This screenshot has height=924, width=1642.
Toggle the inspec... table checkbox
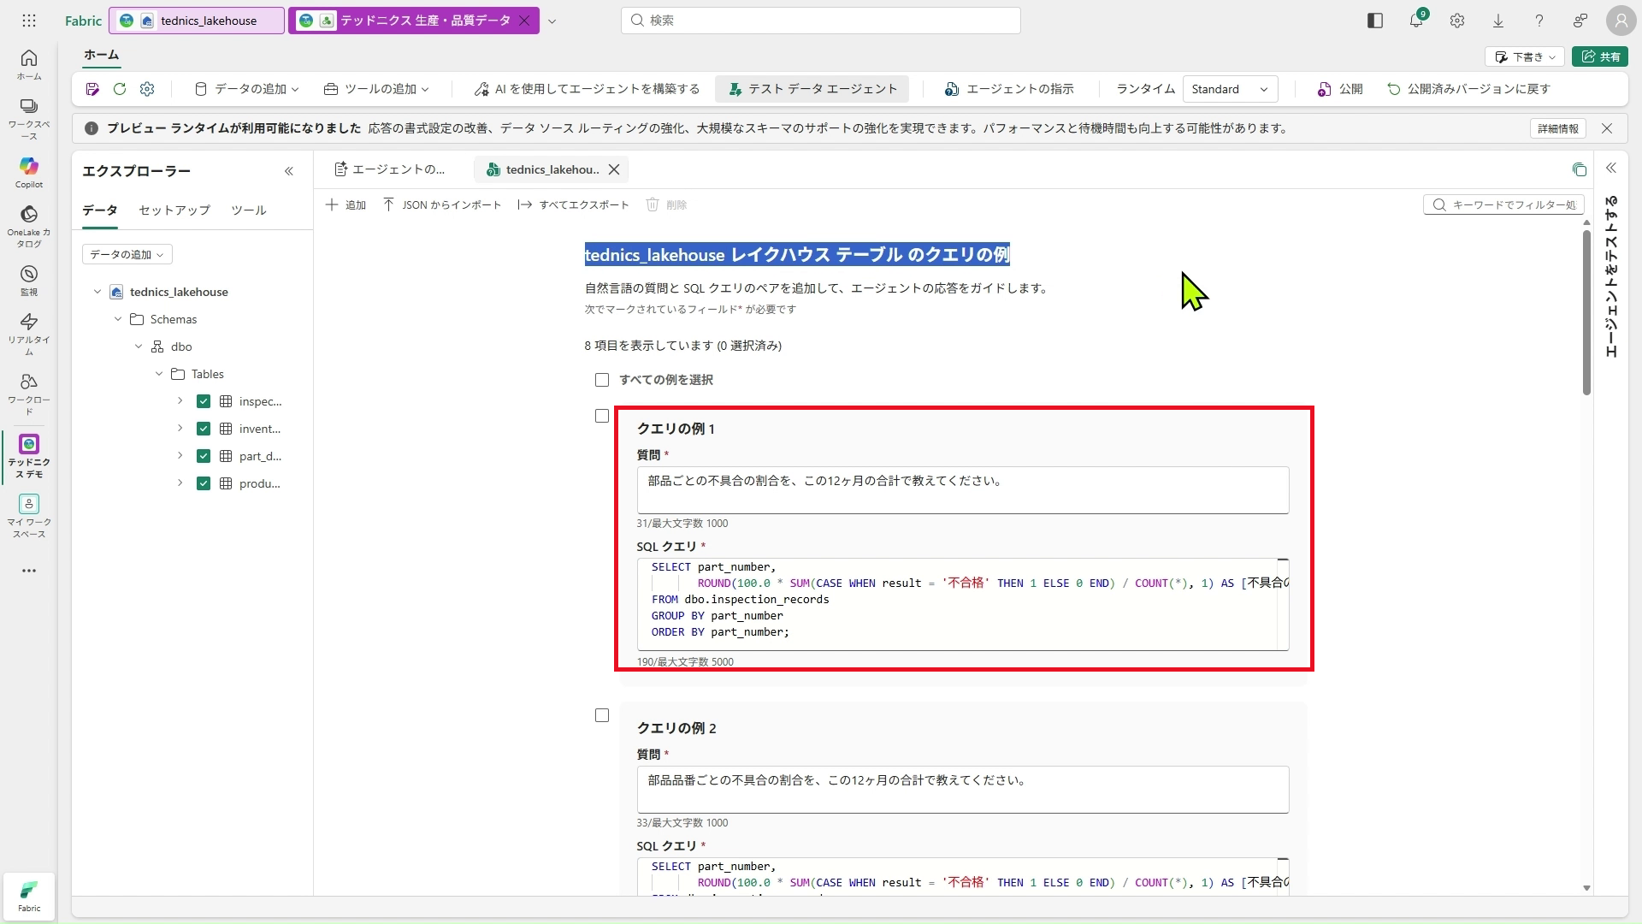coord(204,401)
